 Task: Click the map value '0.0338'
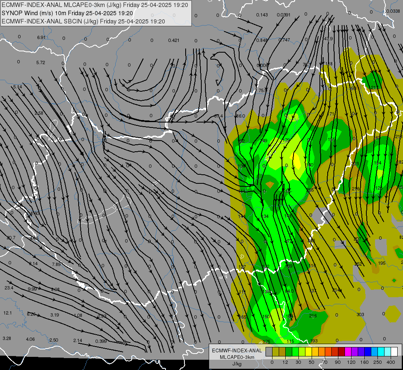tap(393, 11)
